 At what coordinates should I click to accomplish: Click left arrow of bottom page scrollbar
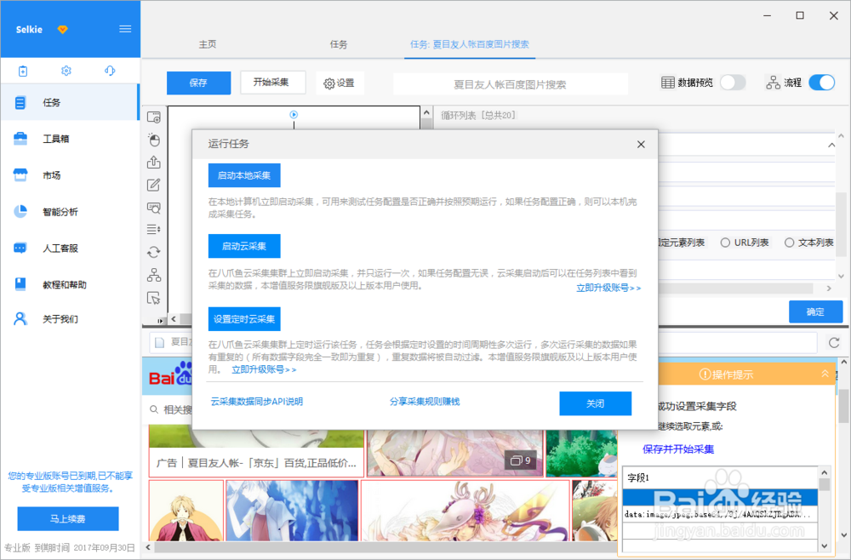[x=148, y=547]
